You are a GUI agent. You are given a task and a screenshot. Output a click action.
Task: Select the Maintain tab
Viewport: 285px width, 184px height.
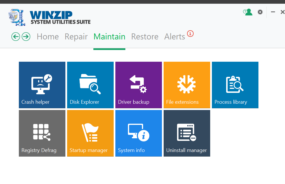(109, 37)
